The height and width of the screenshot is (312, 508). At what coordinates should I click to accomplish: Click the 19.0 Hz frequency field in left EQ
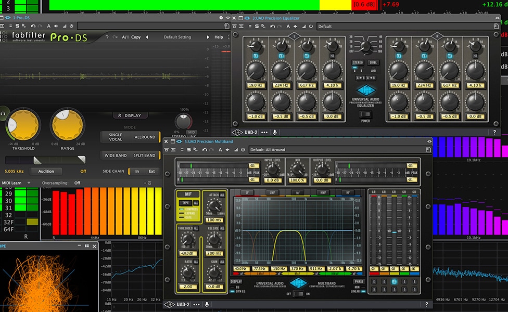[x=256, y=85]
